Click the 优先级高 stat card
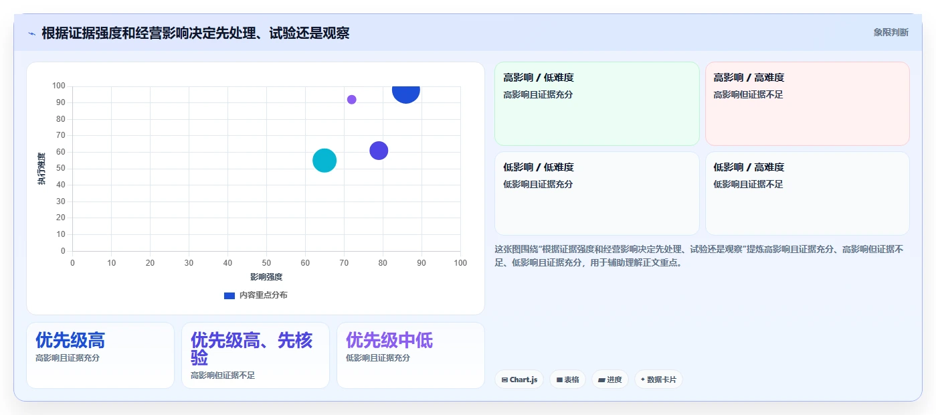The image size is (936, 415). pos(100,355)
